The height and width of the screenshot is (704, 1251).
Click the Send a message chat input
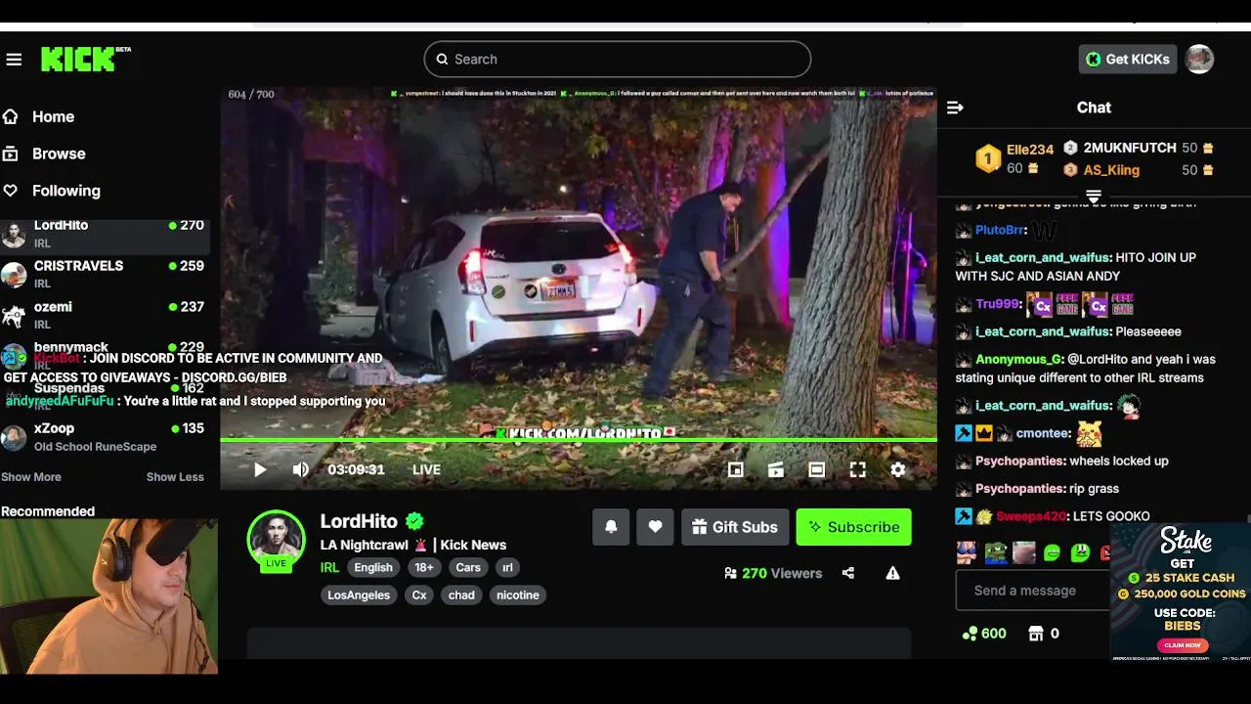click(x=1032, y=591)
